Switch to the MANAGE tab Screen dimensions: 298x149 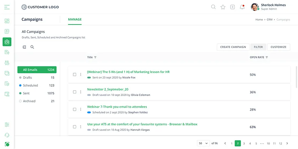pyautogui.click(x=75, y=19)
